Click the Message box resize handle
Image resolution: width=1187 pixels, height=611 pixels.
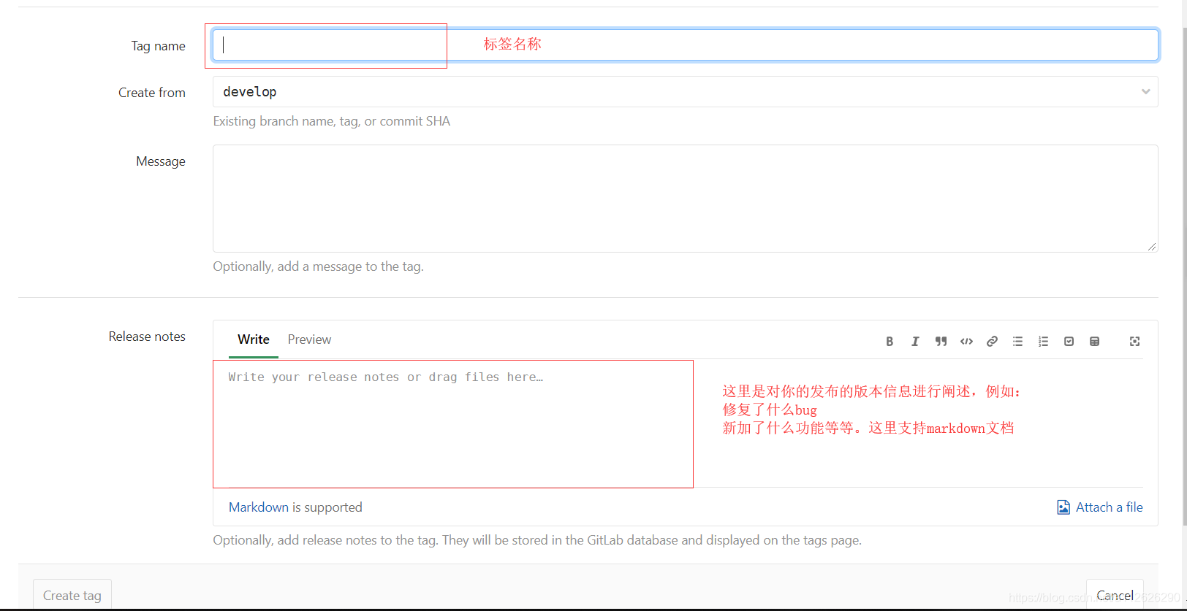click(1152, 247)
